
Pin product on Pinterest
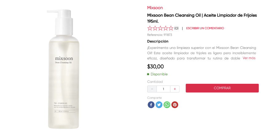[x=175, y=105]
